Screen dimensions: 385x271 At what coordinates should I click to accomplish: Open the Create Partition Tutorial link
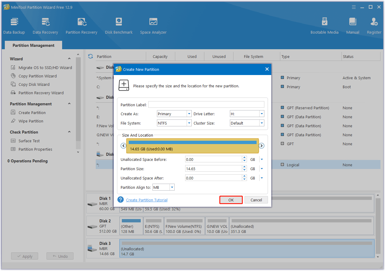pyautogui.click(x=147, y=200)
